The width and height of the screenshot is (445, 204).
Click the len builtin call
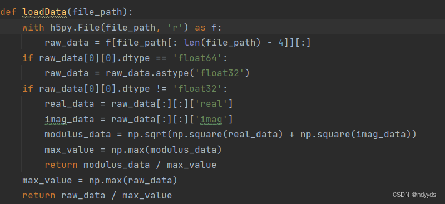pyautogui.click(x=192, y=43)
